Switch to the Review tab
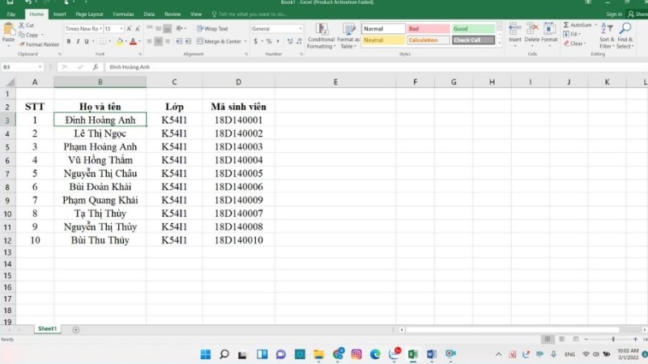The height and width of the screenshot is (364, 648). point(173,15)
